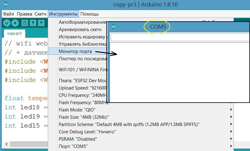The image size is (250, 151).
Task: Click the serial monitor output area
Action: click(180, 72)
